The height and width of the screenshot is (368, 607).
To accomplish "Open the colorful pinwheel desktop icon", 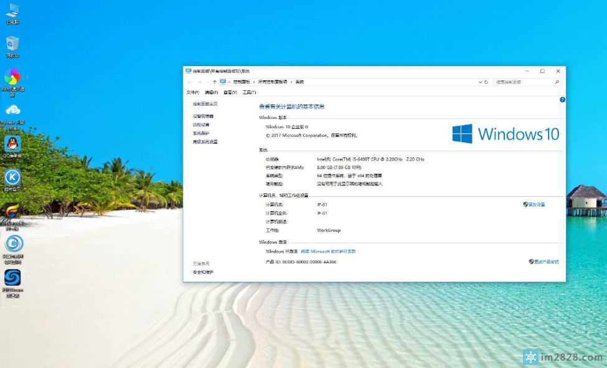I will pyautogui.click(x=12, y=77).
